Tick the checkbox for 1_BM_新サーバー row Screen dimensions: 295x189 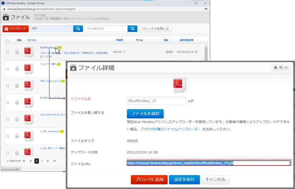[x=8, y=153]
